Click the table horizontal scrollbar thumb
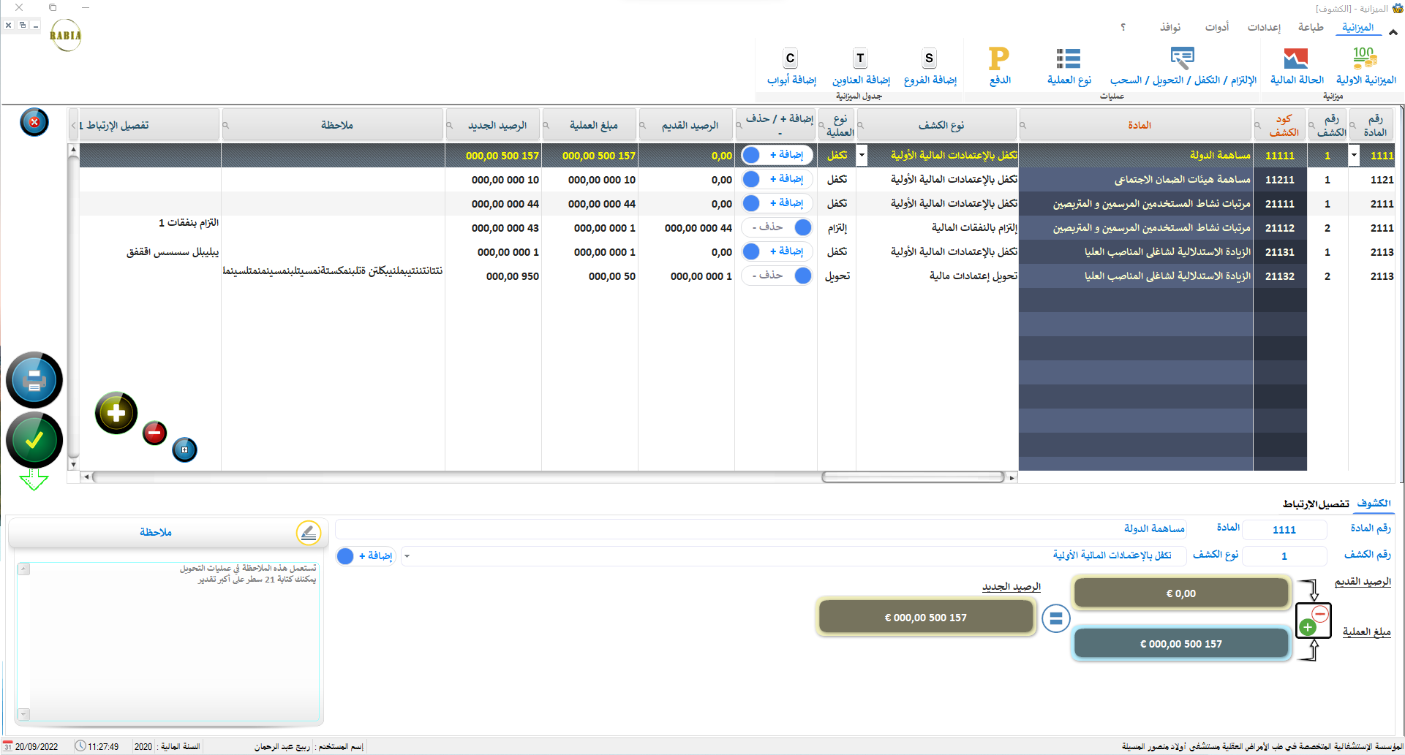 coord(913,477)
